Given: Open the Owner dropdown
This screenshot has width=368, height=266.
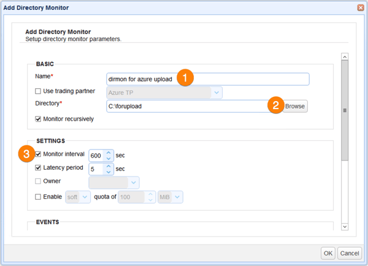Looking at the screenshot, I should [x=133, y=183].
